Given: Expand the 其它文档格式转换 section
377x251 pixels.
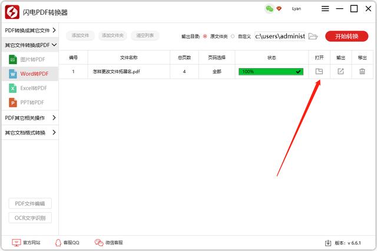Looking at the screenshot, I should click(x=29, y=132).
